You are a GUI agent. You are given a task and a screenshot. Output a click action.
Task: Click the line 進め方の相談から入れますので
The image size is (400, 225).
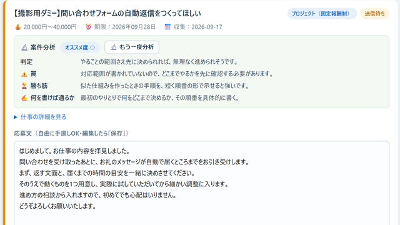pyautogui.click(x=59, y=195)
